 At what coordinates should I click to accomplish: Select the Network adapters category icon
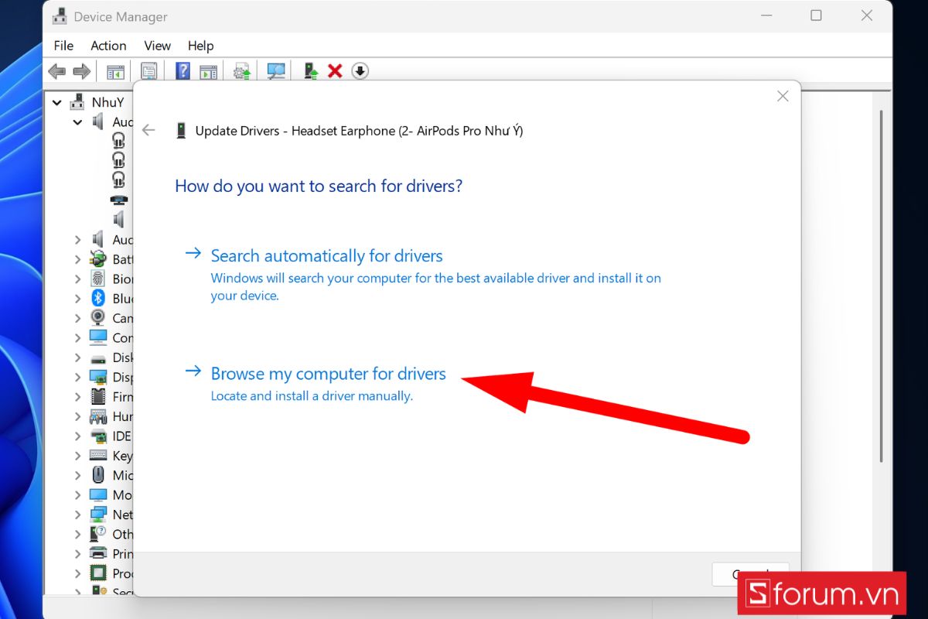[98, 515]
